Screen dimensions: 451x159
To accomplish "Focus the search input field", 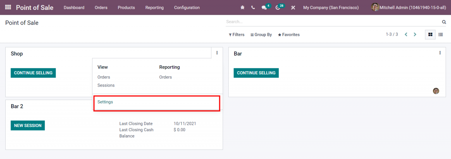I will pyautogui.click(x=333, y=22).
